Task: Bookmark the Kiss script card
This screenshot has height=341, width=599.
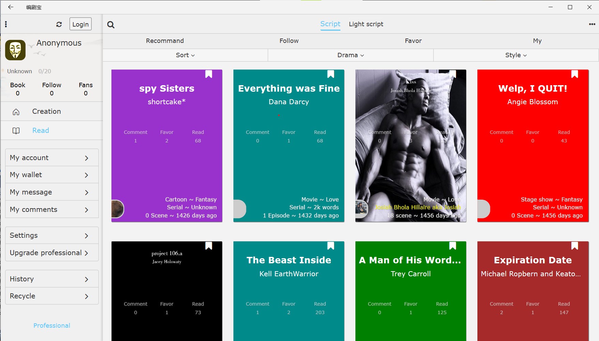Action: tap(453, 74)
